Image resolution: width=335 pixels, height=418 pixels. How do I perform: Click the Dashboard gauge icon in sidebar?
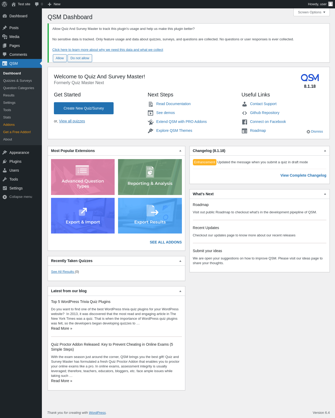click(5, 16)
